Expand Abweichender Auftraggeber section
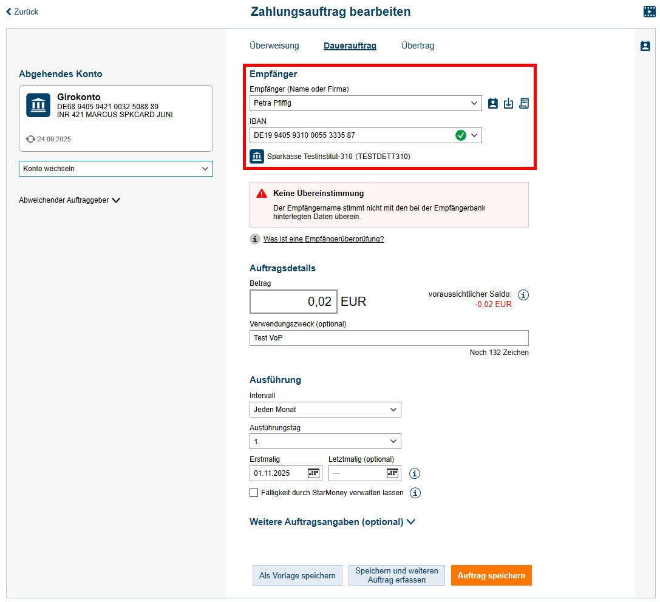 (69, 200)
